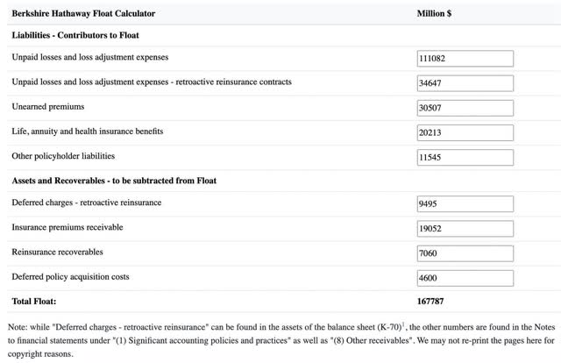This screenshot has height=363, width=561.
Task: Click the Reinsurance recoverables row label
Action: 57,252
